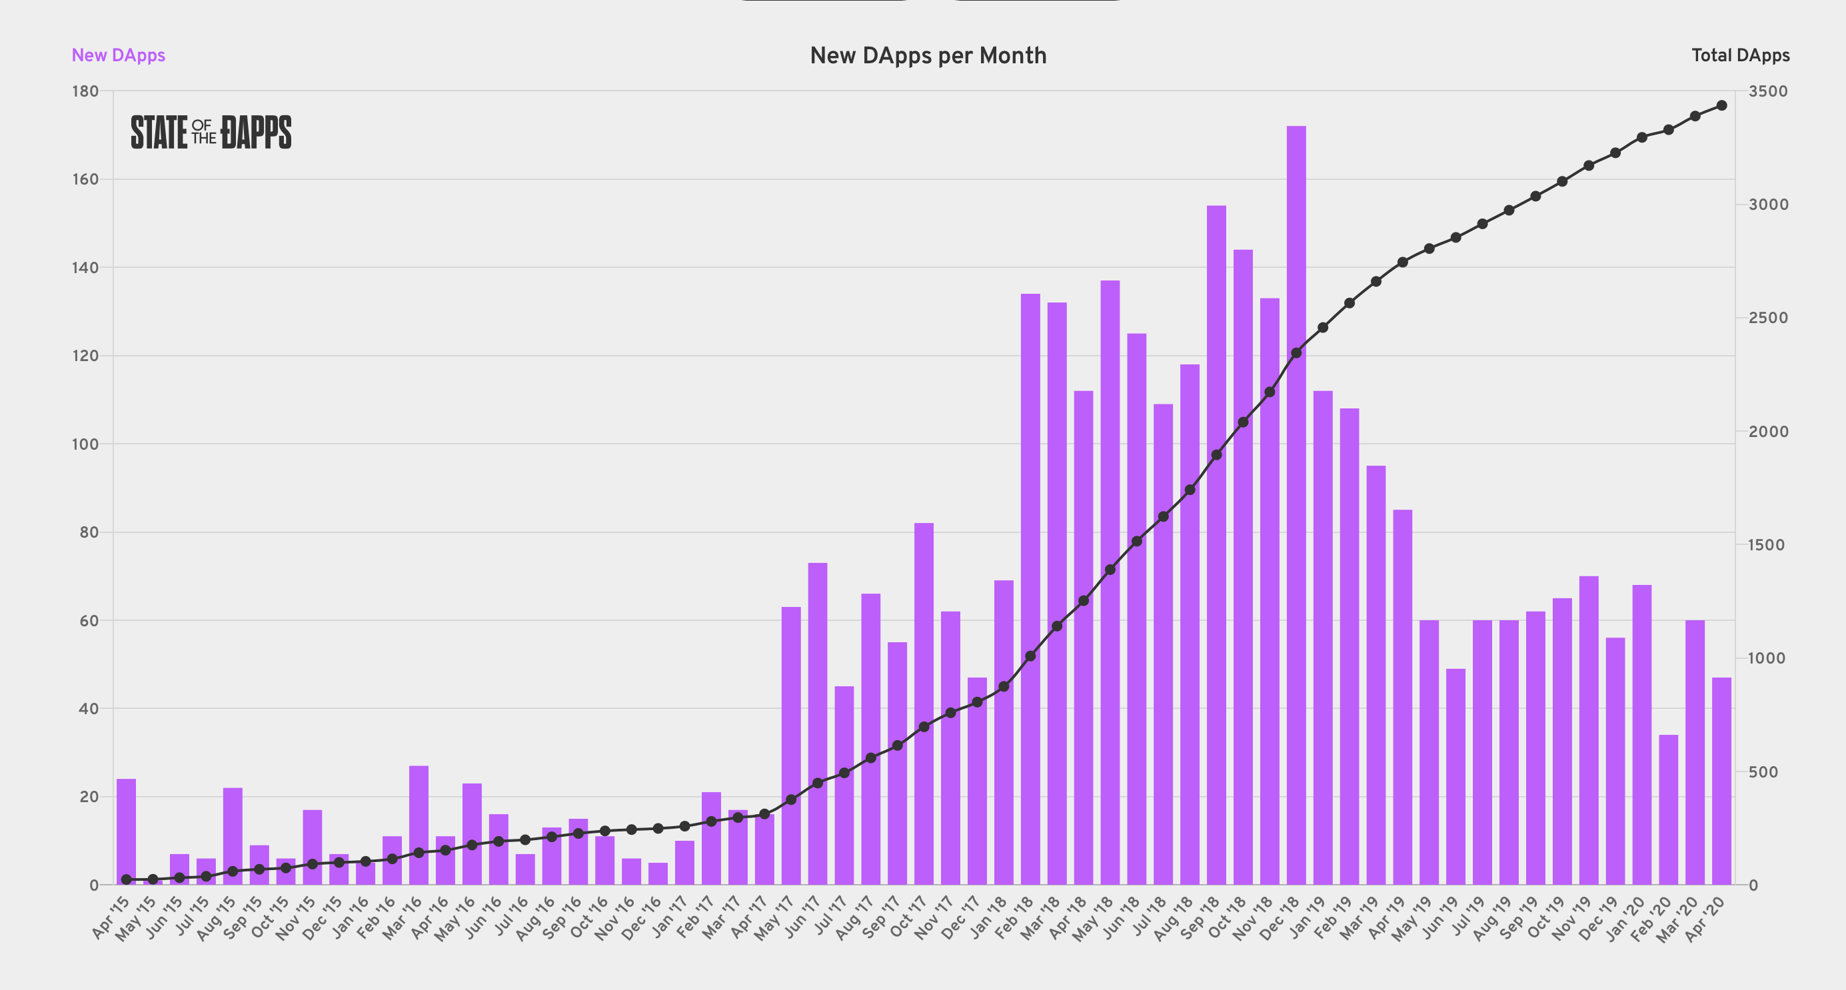Screen dimensions: 1846x990
Task: Click the Feb '20 short purple bar
Action: click(x=1668, y=809)
